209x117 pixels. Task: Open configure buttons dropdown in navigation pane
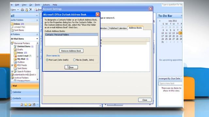[x=38, y=105]
